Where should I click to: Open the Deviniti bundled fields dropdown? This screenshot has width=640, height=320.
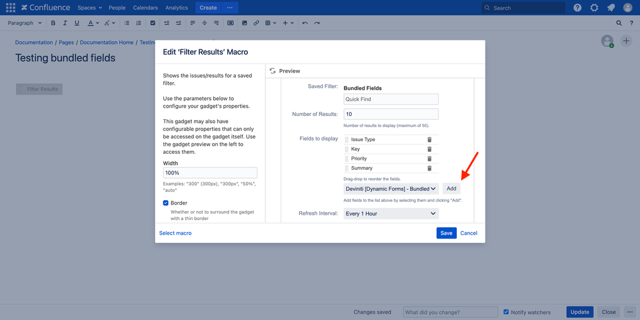tap(391, 189)
